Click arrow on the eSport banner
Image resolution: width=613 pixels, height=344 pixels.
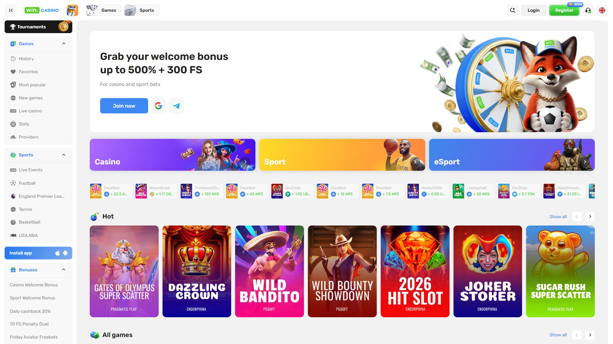(x=585, y=162)
